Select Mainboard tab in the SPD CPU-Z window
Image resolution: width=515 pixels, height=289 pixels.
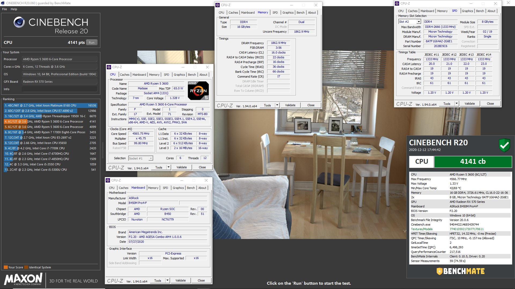point(427,11)
